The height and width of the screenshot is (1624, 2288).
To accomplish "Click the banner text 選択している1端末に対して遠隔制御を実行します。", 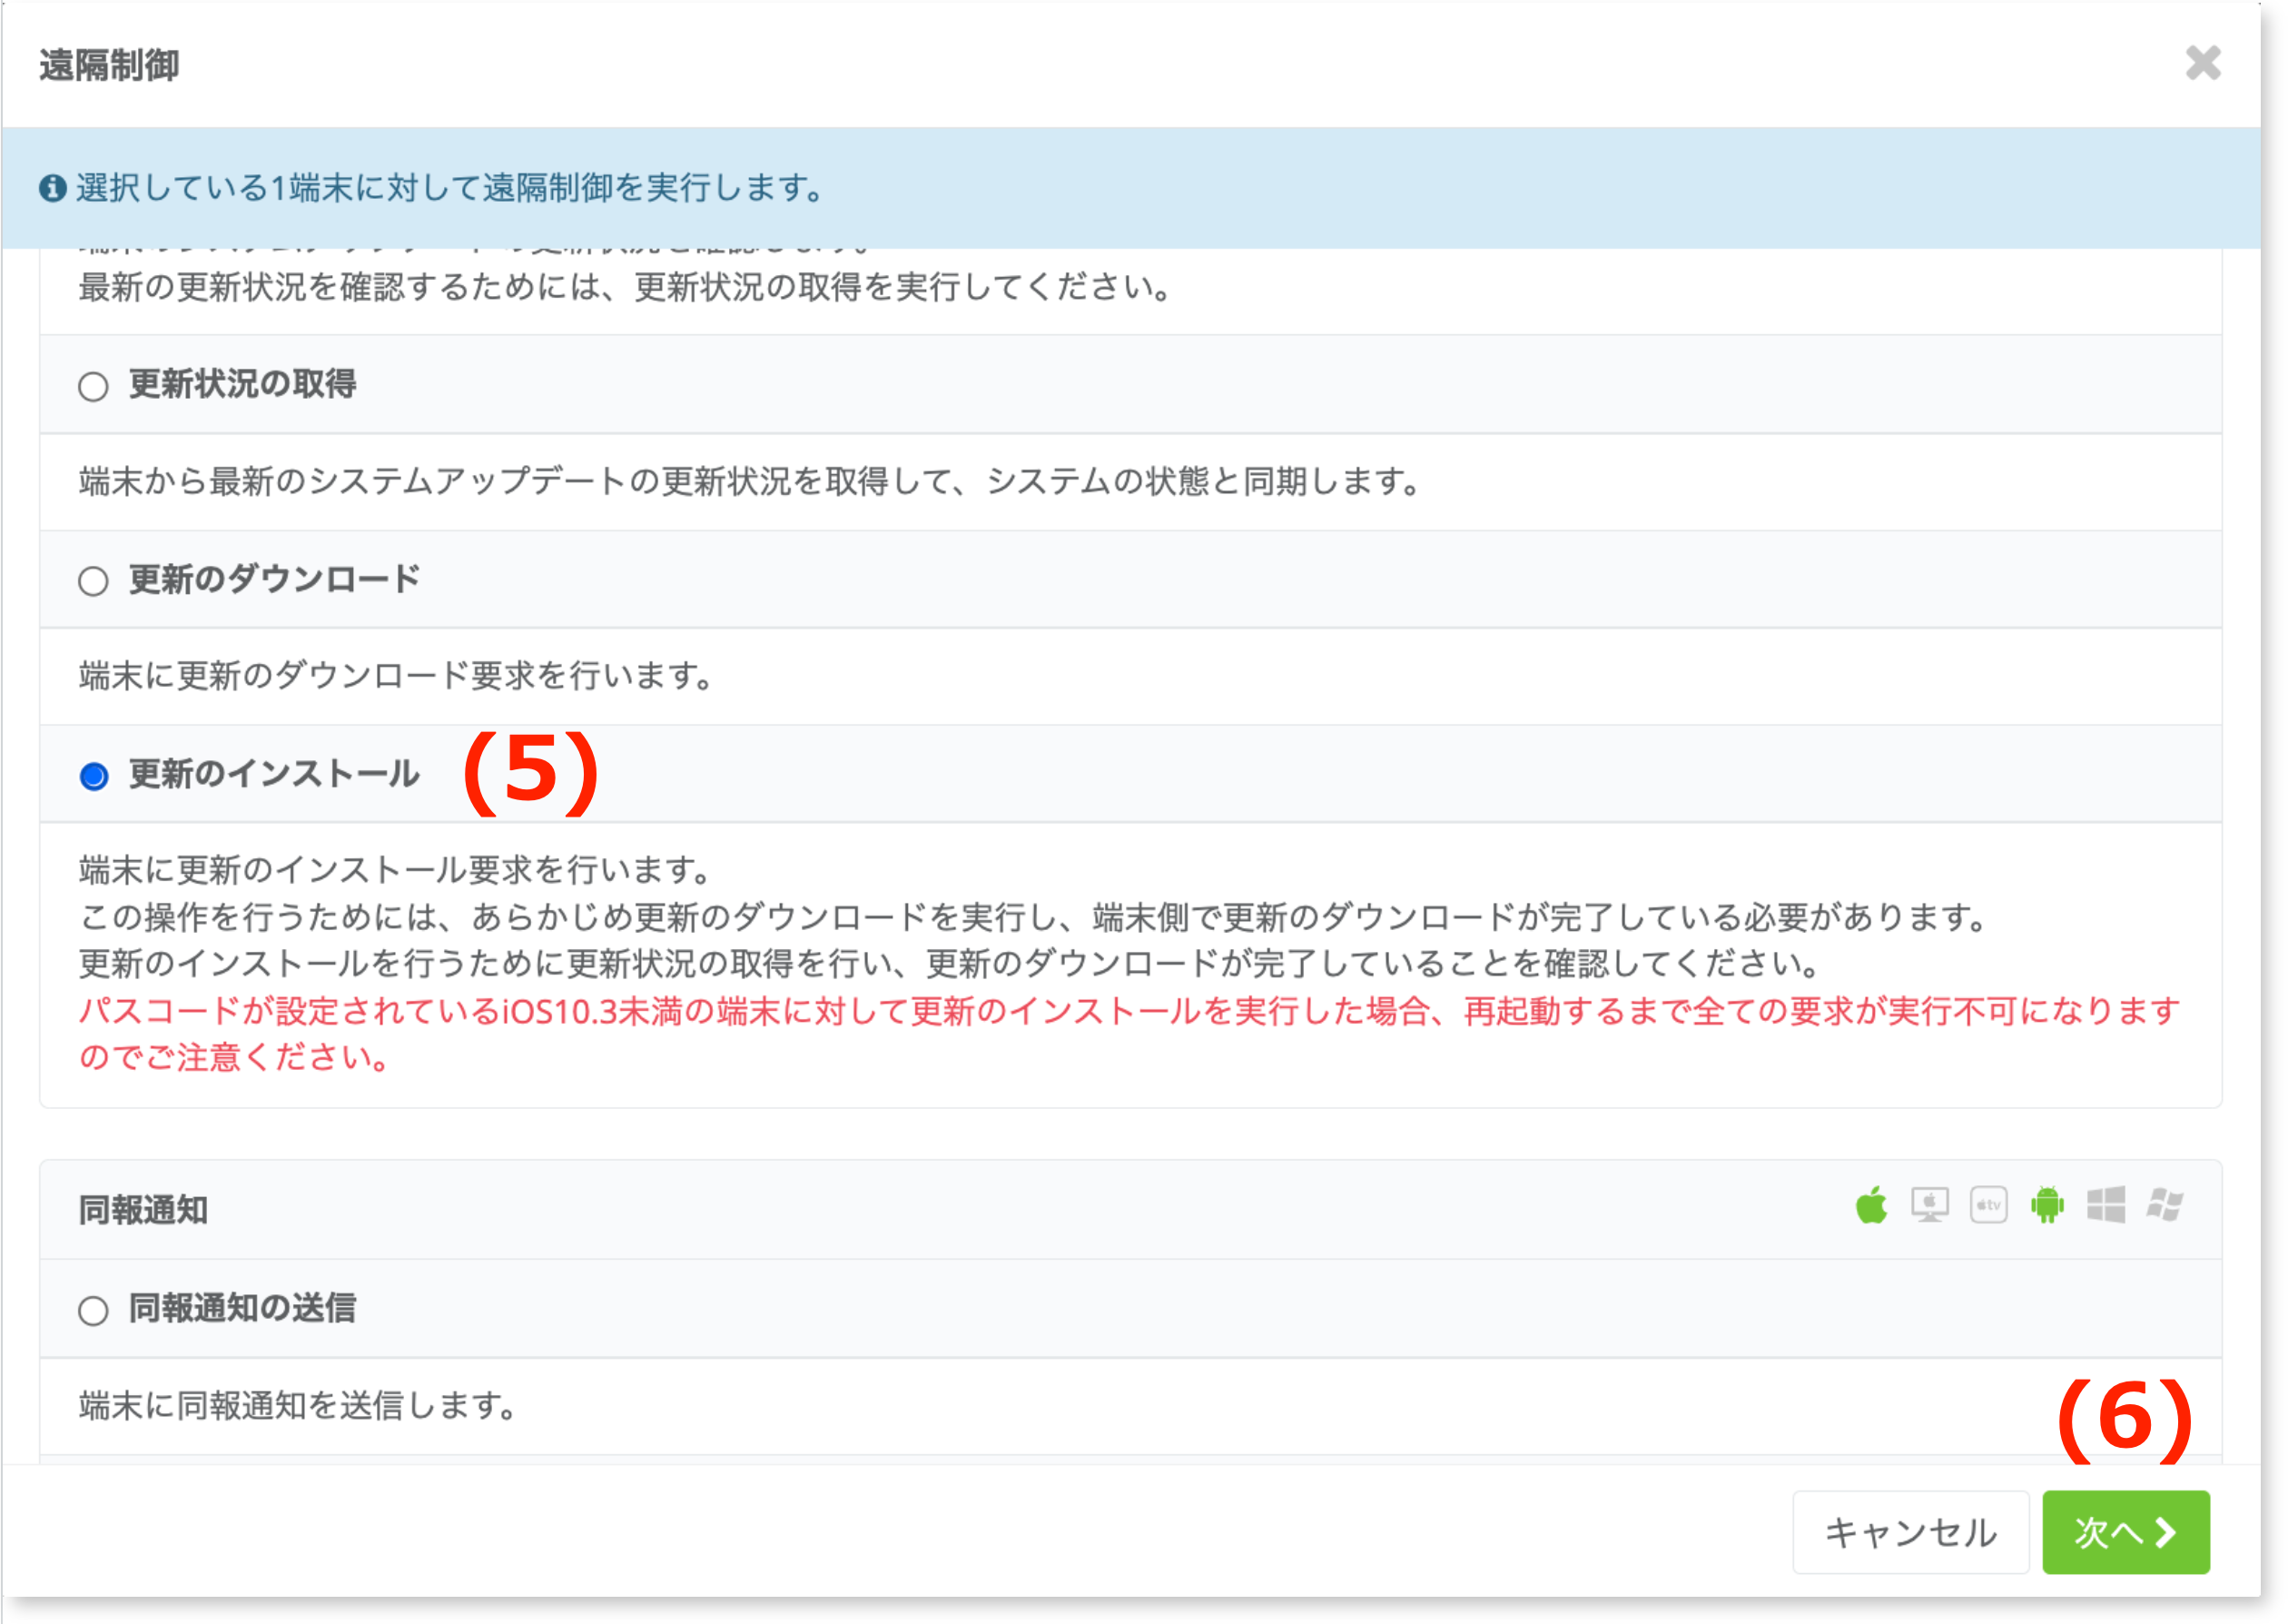I will click(449, 188).
